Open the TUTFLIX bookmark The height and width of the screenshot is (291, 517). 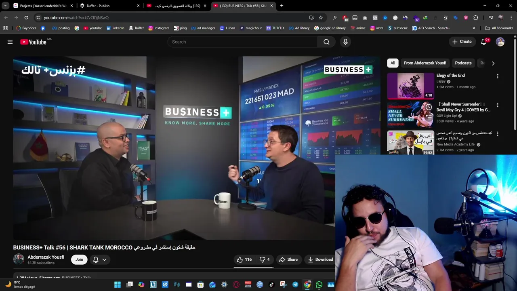tap(275, 28)
